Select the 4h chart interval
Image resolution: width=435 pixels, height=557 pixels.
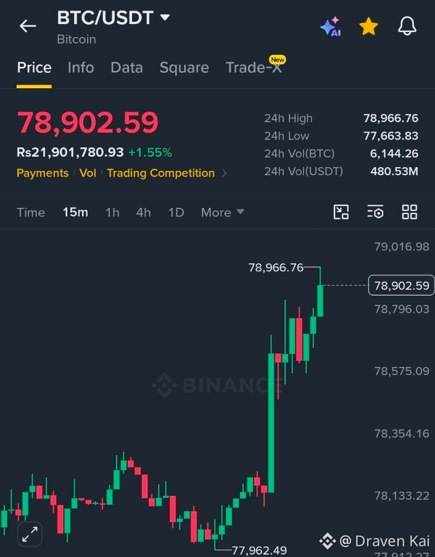click(144, 212)
